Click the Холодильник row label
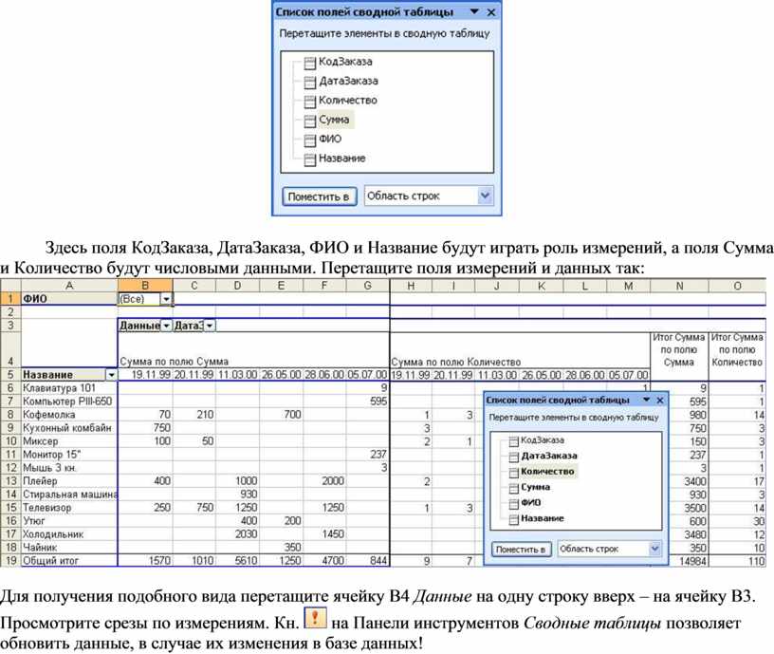This screenshot has width=774, height=654. point(53,534)
